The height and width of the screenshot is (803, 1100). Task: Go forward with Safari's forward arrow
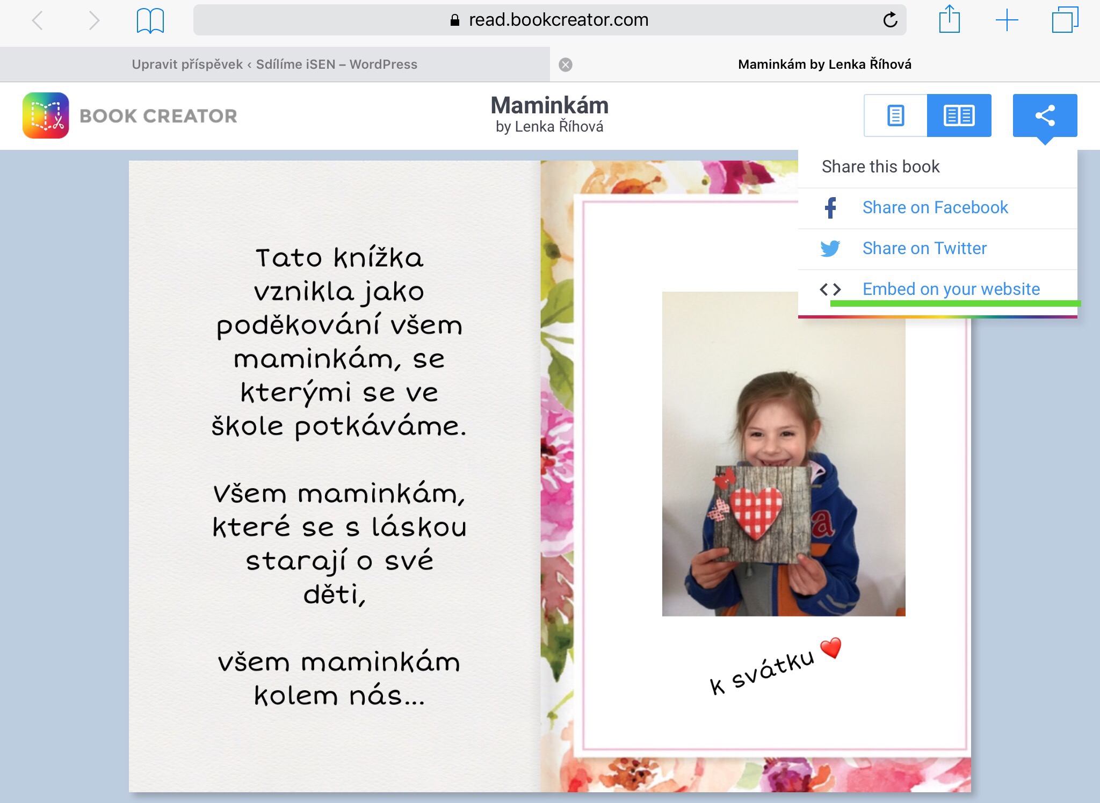[94, 20]
